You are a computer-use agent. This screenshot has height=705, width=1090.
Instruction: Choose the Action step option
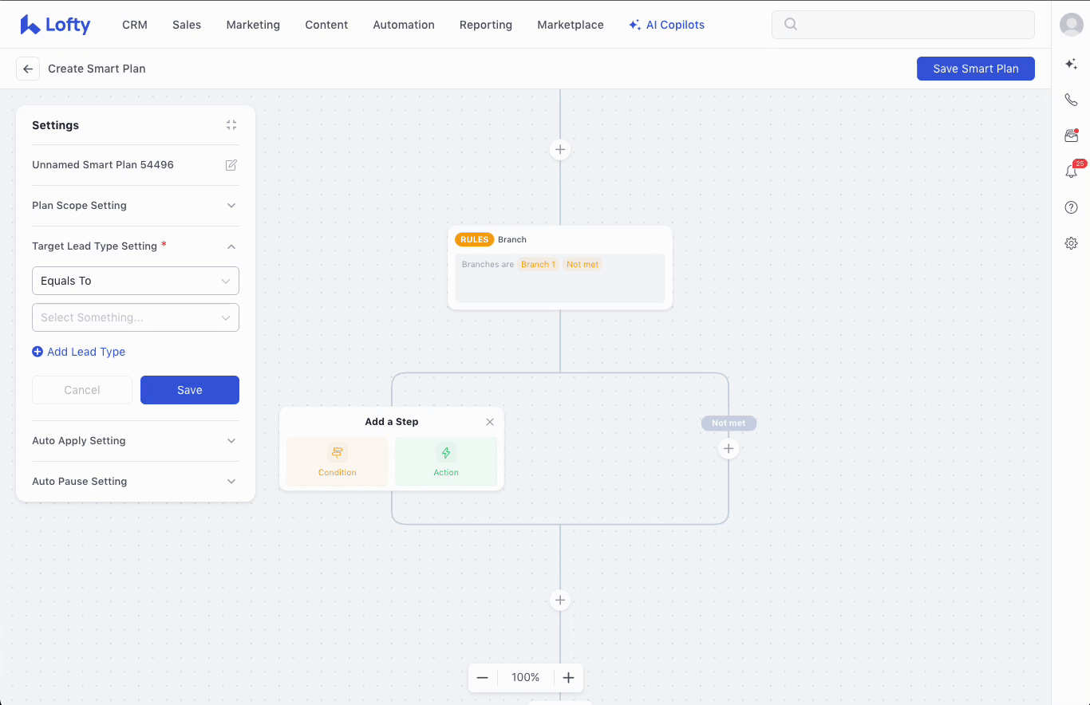coord(446,461)
